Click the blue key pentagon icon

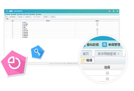(x=38, y=52)
